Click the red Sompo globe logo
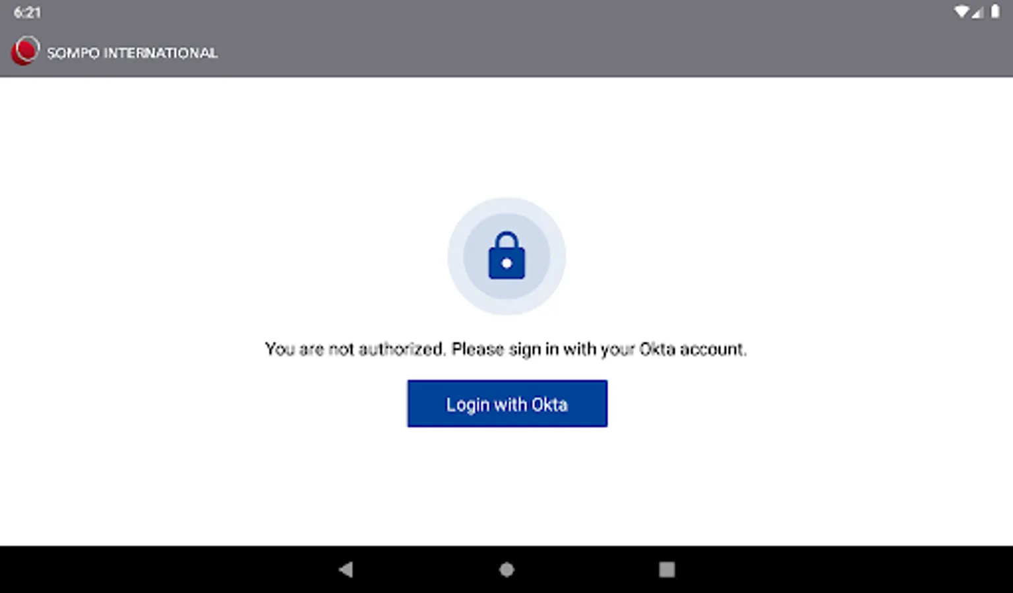This screenshot has height=593, width=1013. [x=25, y=51]
